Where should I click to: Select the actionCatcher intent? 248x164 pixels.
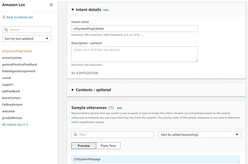click(12, 58)
